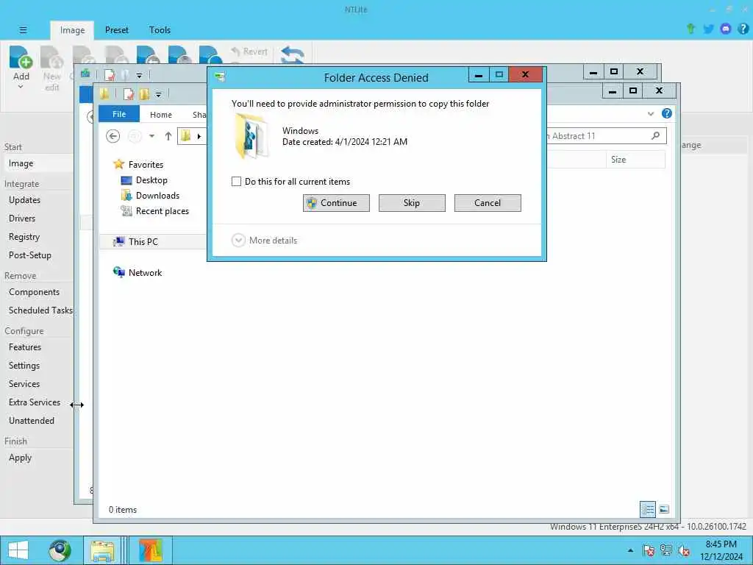
Task: Switch to the Tools ribbon tab
Action: 160,30
